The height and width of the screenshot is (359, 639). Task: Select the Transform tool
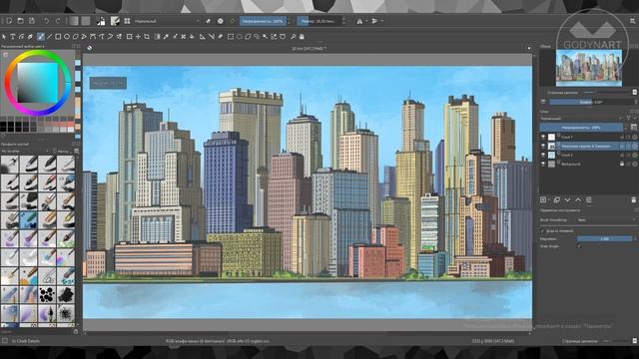tap(129, 37)
